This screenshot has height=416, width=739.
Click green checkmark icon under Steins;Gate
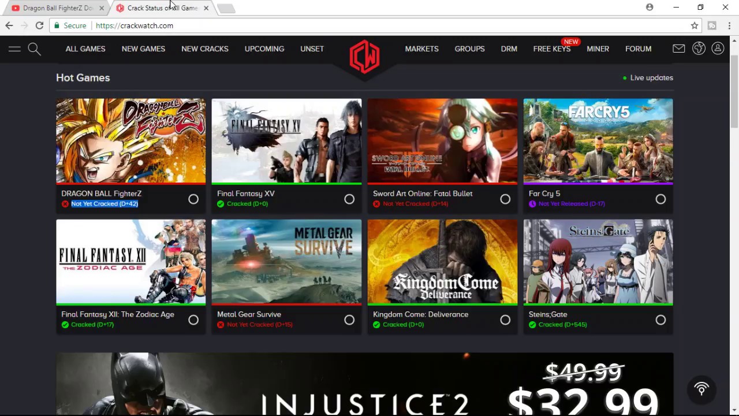tap(532, 325)
